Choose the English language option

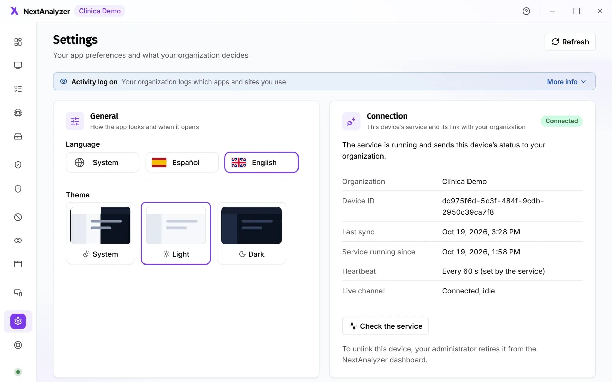[261, 162]
